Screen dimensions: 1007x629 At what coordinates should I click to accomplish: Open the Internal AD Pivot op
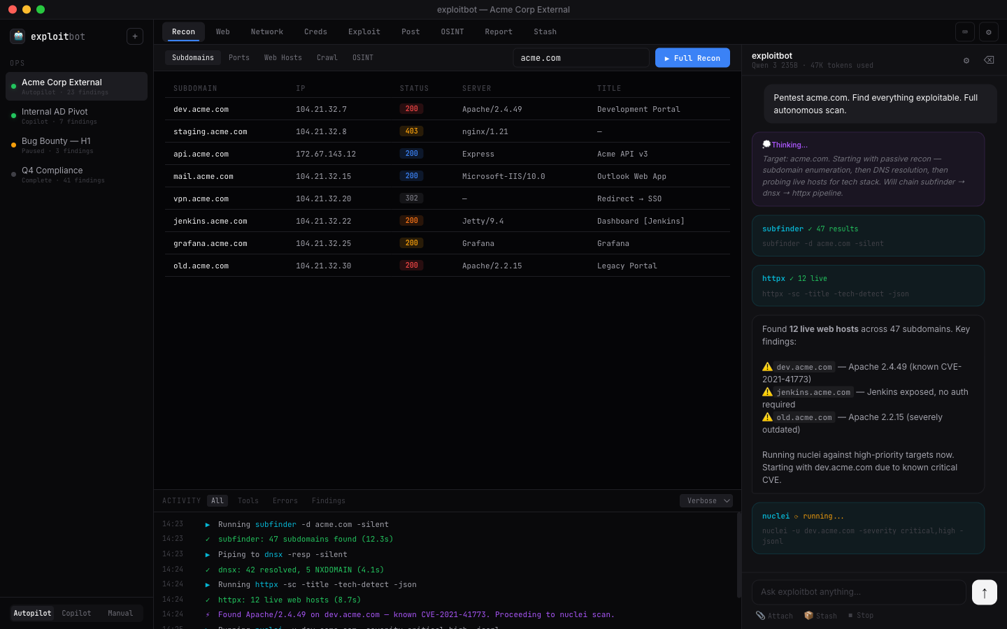(76, 116)
